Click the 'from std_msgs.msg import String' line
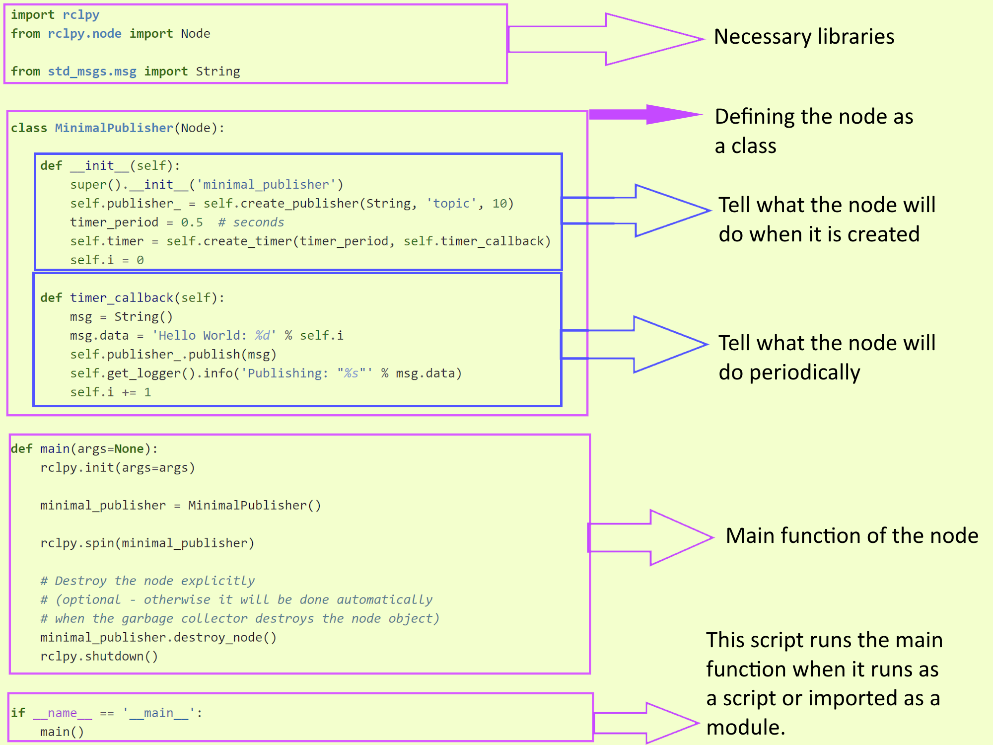Image resolution: width=993 pixels, height=745 pixels. point(126,72)
